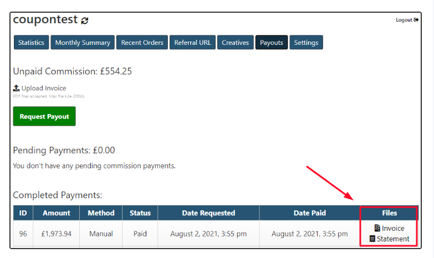The height and width of the screenshot is (258, 434).
Task: Click the coupontest account title
Action: pos(45,19)
